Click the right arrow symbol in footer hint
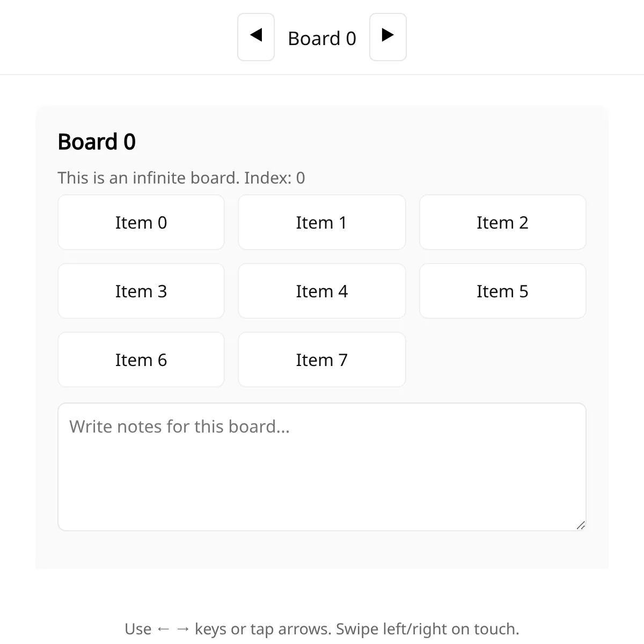Screen dimensions: 644x644 coord(183,629)
